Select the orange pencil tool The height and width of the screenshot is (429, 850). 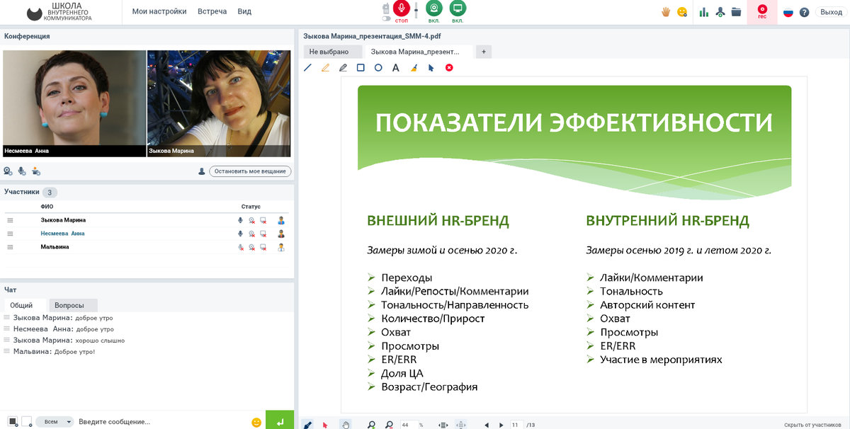tap(326, 68)
